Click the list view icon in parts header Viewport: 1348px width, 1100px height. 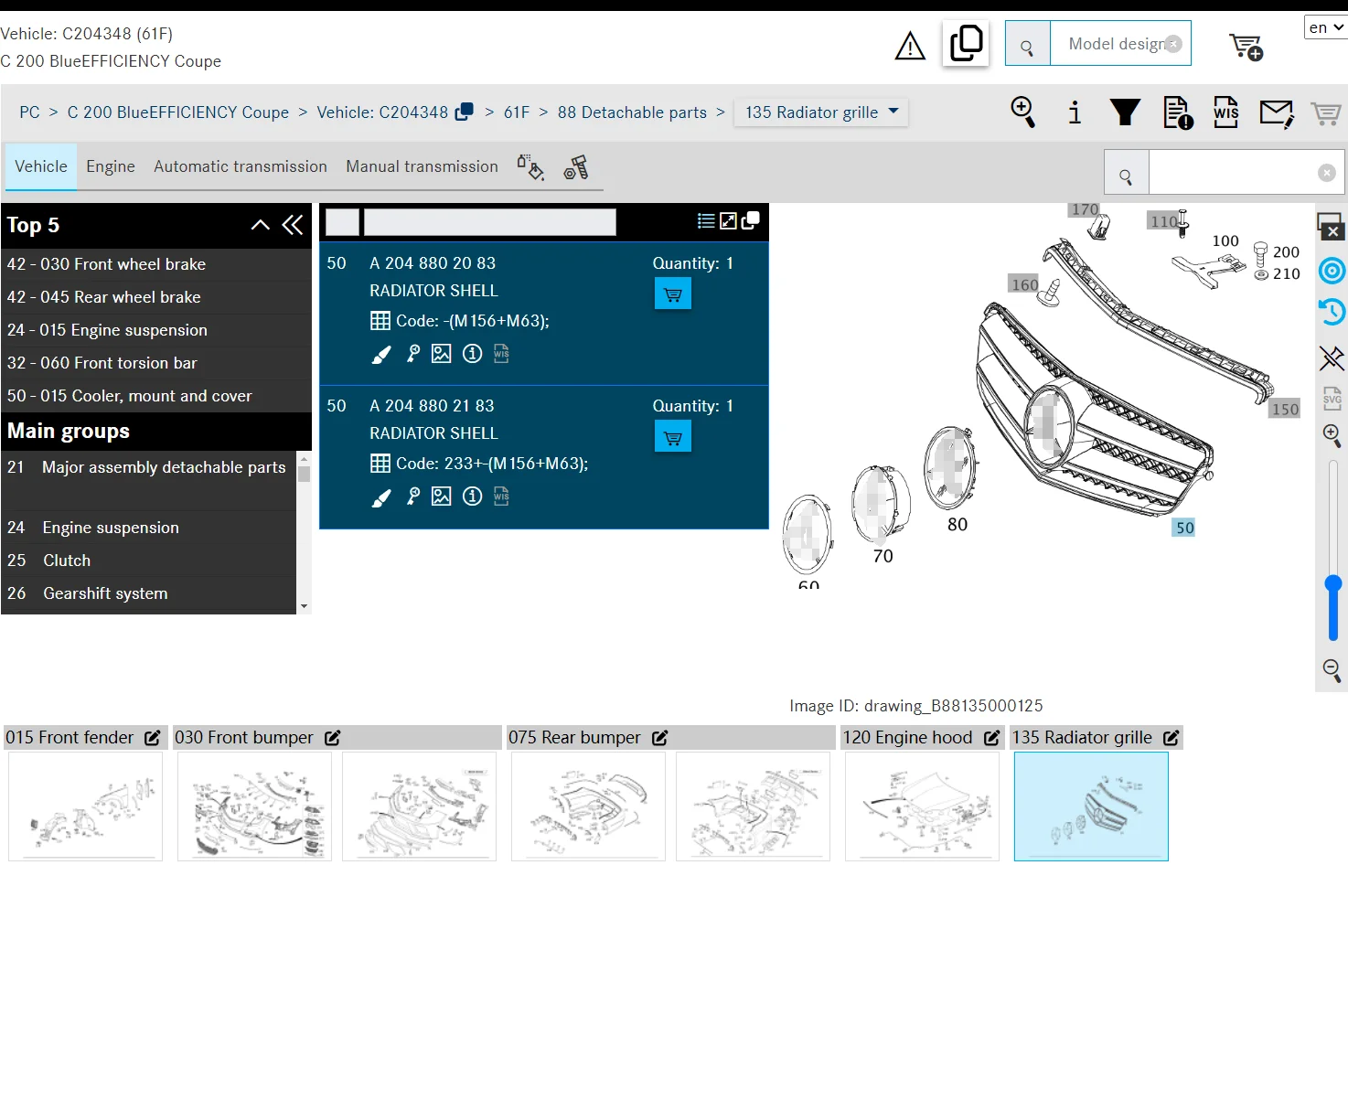706,220
